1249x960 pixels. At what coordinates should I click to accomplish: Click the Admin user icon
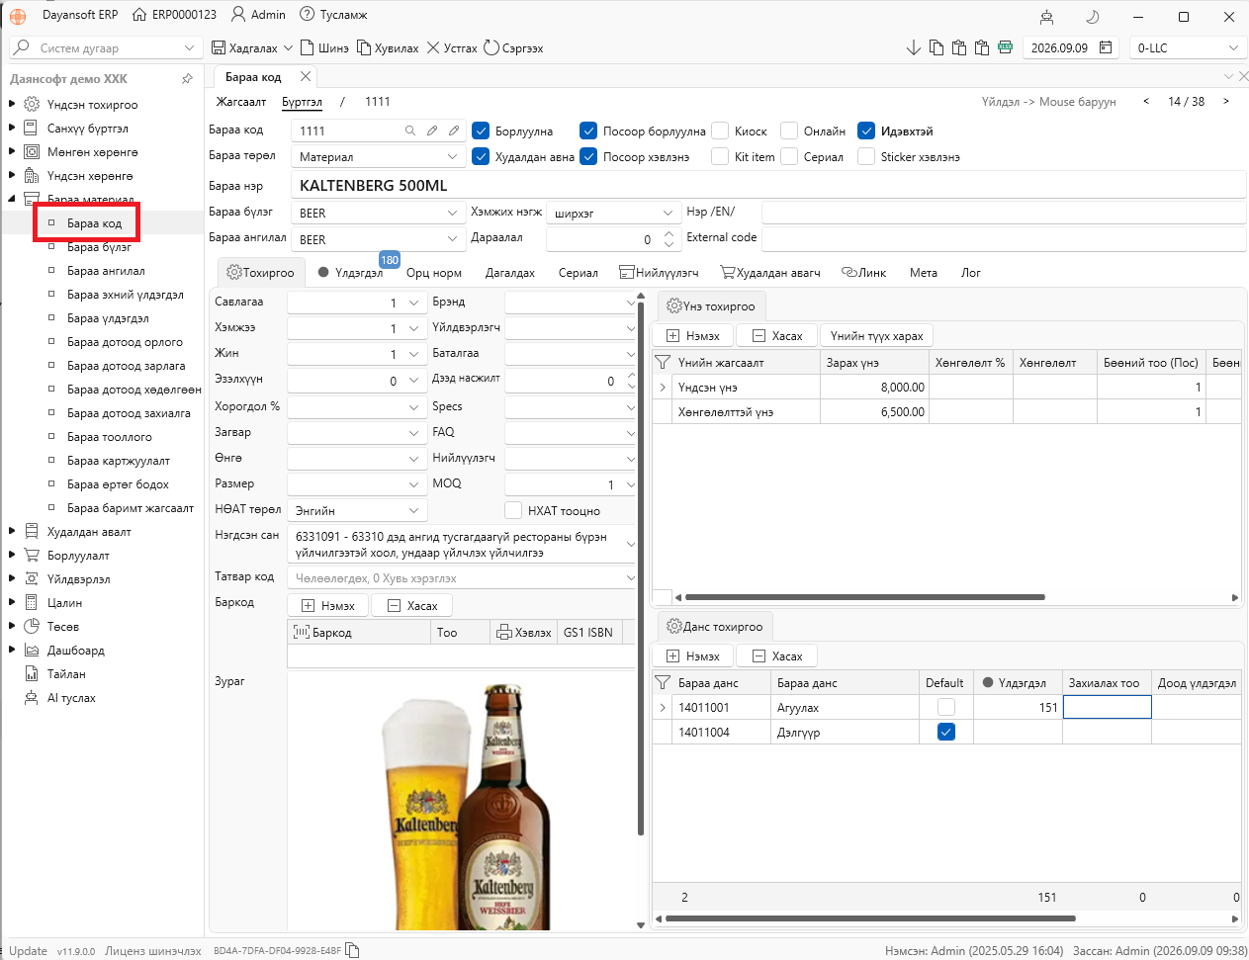[238, 15]
